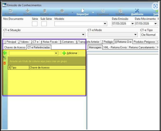
Task: Open the Data Emissão date picker arrow
Action: (x=133, y=24)
